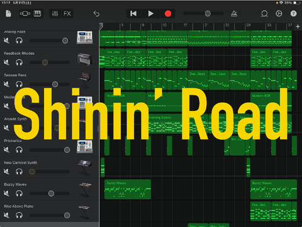Check the Wi-Fi status icon
Image resolution: width=302 pixels, height=227 pixels.
(281, 3)
